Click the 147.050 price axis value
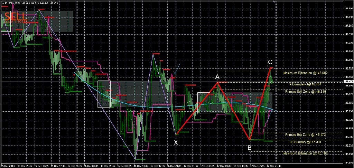354x168 pixels. (348, 51)
